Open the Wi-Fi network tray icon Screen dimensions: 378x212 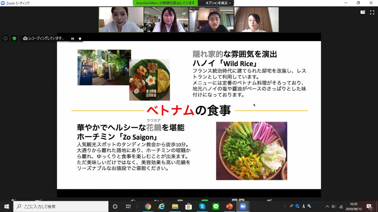(x=341, y=206)
